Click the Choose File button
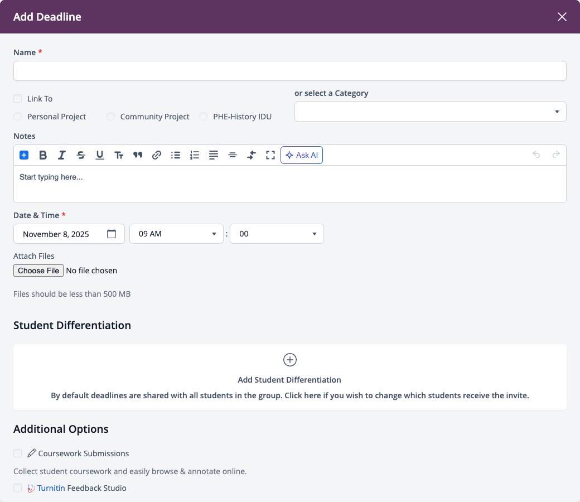The height and width of the screenshot is (502, 580). [x=38, y=271]
